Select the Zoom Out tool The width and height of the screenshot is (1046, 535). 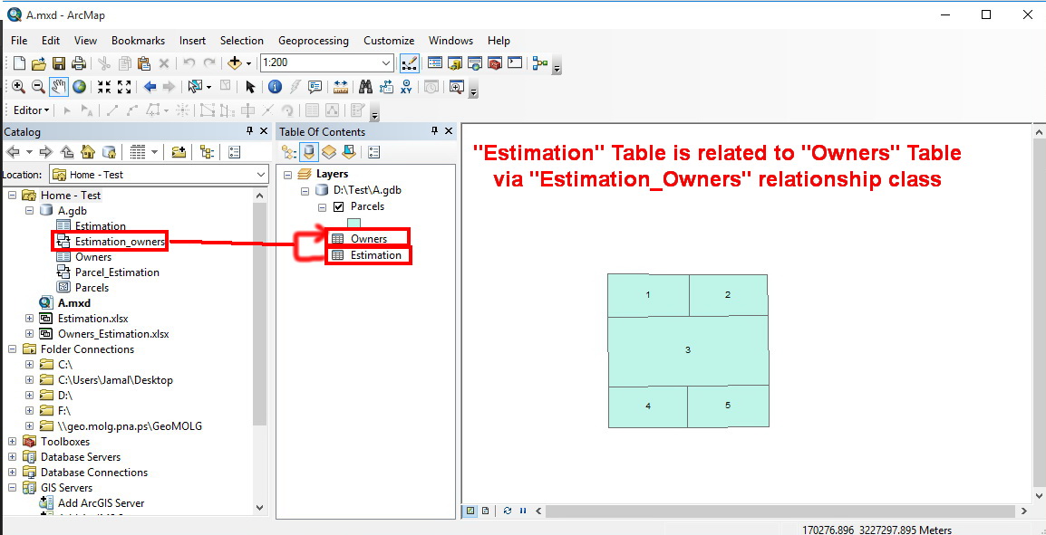(38, 87)
